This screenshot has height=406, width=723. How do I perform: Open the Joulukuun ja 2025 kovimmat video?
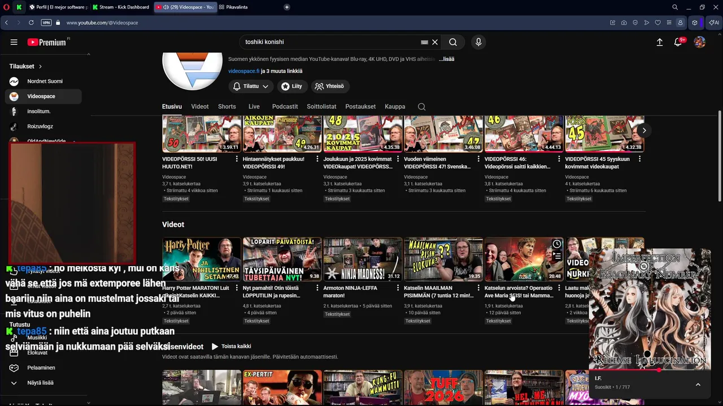[x=363, y=134]
